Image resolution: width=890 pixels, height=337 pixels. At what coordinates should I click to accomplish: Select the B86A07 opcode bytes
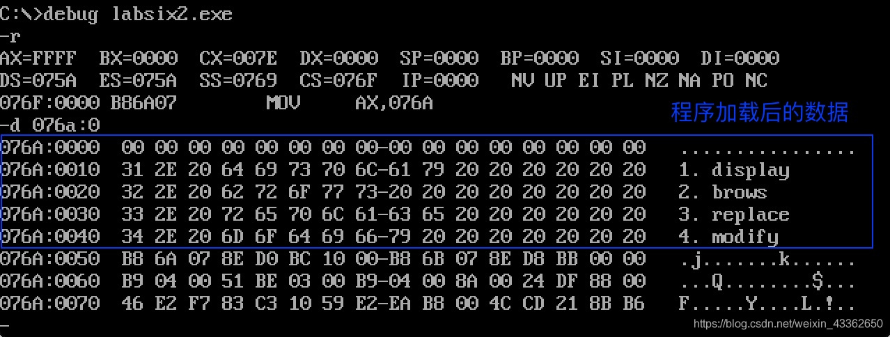pyautogui.click(x=144, y=104)
